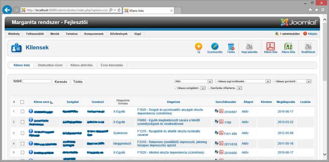Switch to Kliens aktivitás tab
329x162 pixels.
pyautogui.click(x=81, y=65)
